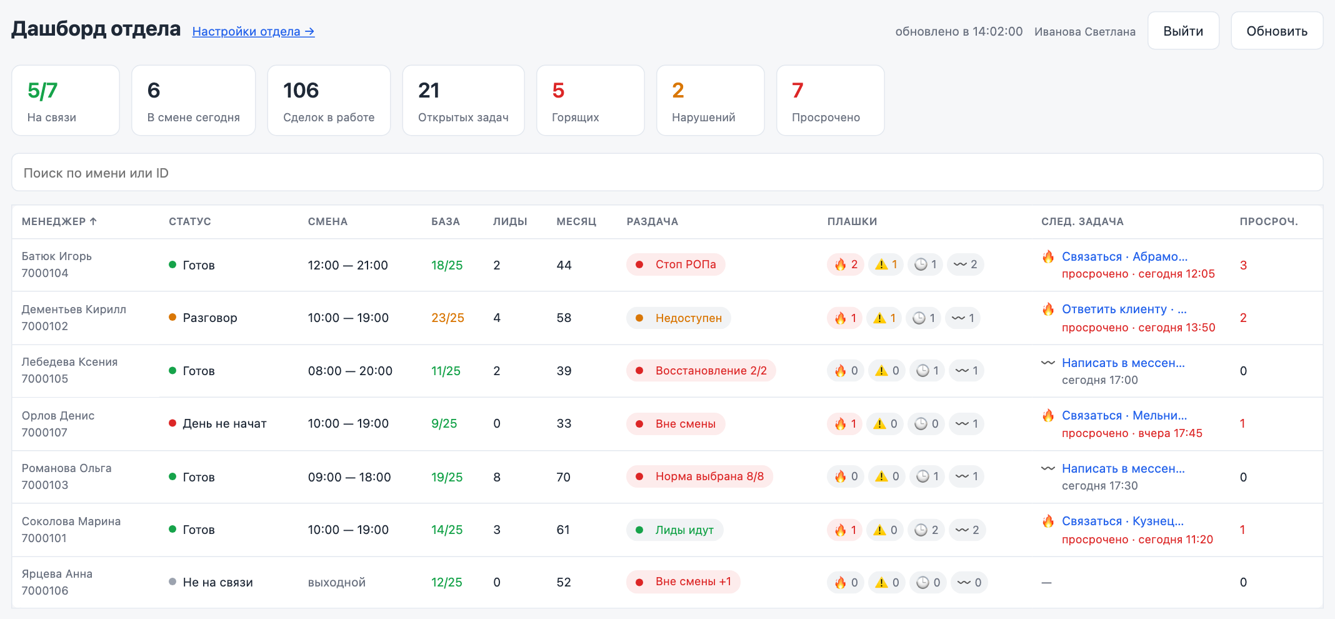Click the warning badge in Орлов Денис row
1335x619 pixels.
(885, 424)
